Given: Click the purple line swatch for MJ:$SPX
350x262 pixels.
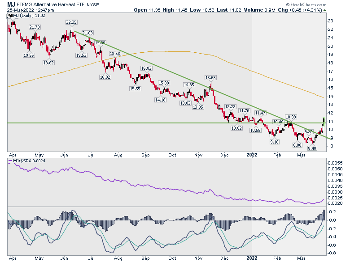Looking at the screenshot, I should coord(10,161).
